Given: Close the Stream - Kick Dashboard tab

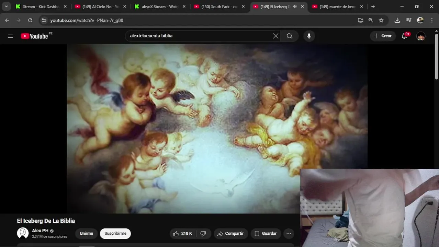Looking at the screenshot, I should pyautogui.click(x=65, y=7).
